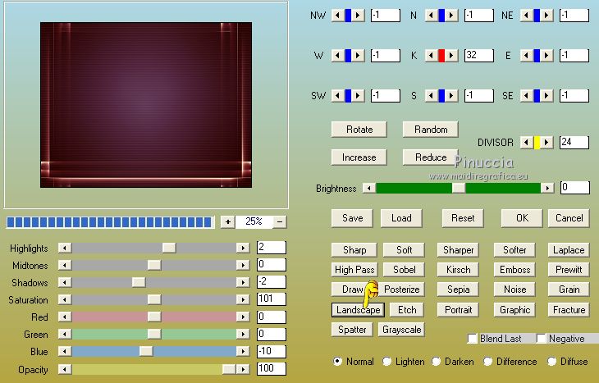Click the Green slider left arrow

(x=65, y=334)
